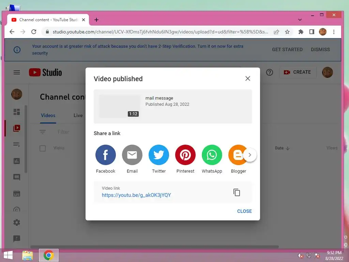Sort videos by the Date column
The height and width of the screenshot is (262, 349).
[282, 148]
